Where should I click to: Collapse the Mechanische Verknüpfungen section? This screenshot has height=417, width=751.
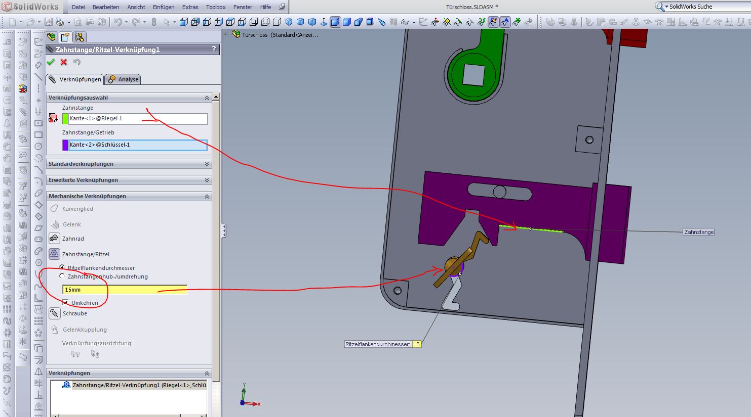point(207,196)
